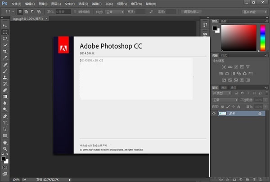Viewport: 270px width, 182px height.
Task: Open the 填充 fill slider arrow
Action: [x=265, y=107]
